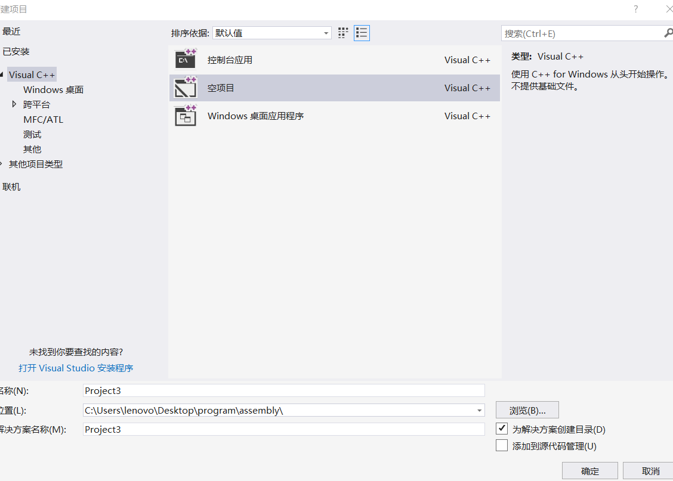Open the 联机 section
Screen dimensions: 673x481
(11, 187)
